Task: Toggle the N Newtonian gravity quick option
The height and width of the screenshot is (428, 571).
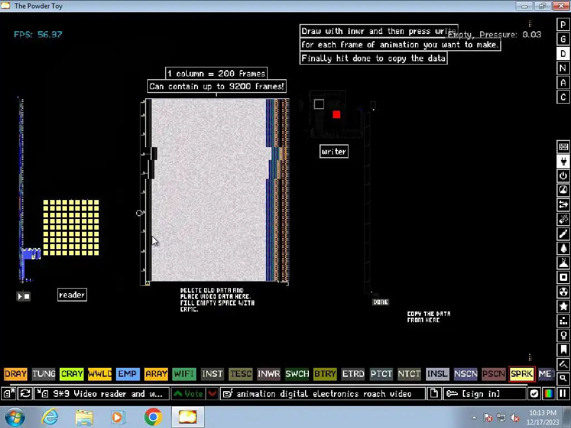Action: (x=563, y=69)
